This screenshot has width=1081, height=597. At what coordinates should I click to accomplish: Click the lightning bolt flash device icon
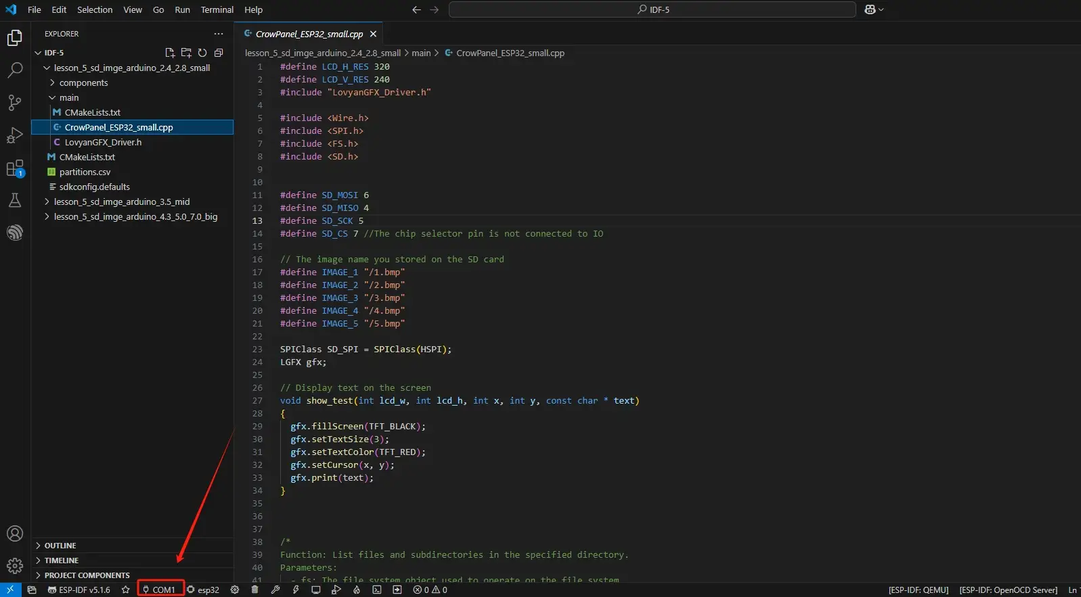coord(296,590)
